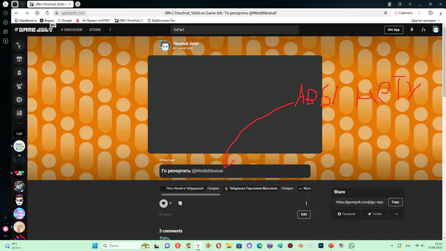446x251 pixels.
Task: Show hidden tray icons chevron
Action: point(392,246)
